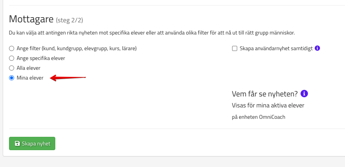Click the Mottagare heading
This screenshot has width=345, height=167.
(x=31, y=19)
